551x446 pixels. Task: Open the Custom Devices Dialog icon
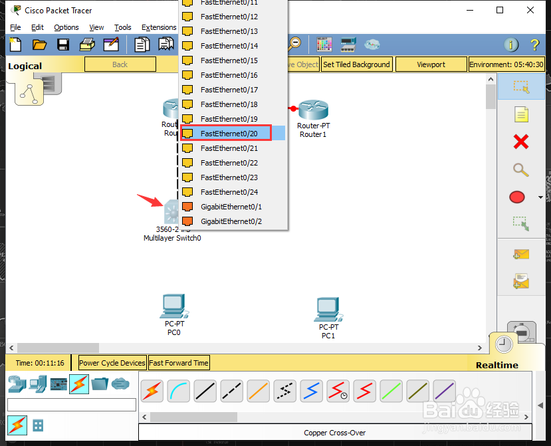tap(348, 45)
